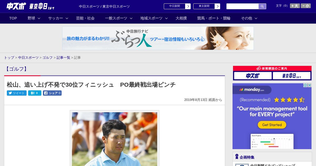This screenshot has height=166, width=316.
Task: Click the ぶらっ人 travel banner ad
Action: tap(158, 38)
